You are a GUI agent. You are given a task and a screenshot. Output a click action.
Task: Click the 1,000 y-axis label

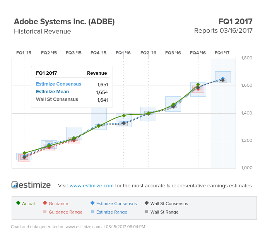[246, 168]
